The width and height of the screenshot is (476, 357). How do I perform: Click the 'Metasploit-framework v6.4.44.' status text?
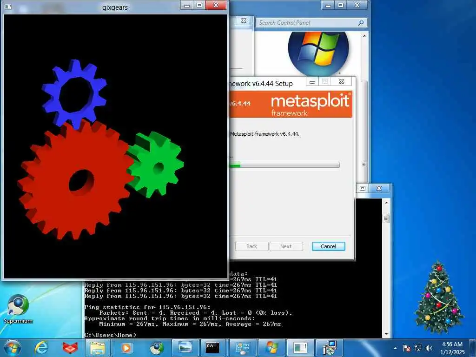(x=264, y=134)
